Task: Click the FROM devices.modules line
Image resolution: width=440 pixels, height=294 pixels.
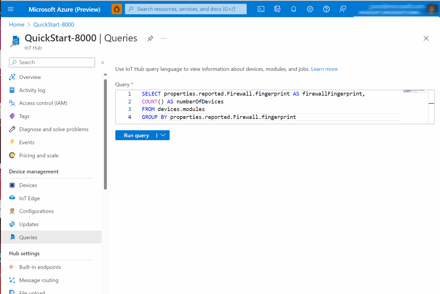Action: click(x=173, y=109)
